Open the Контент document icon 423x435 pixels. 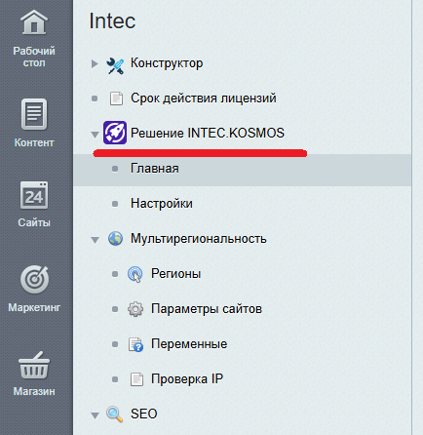[34, 114]
